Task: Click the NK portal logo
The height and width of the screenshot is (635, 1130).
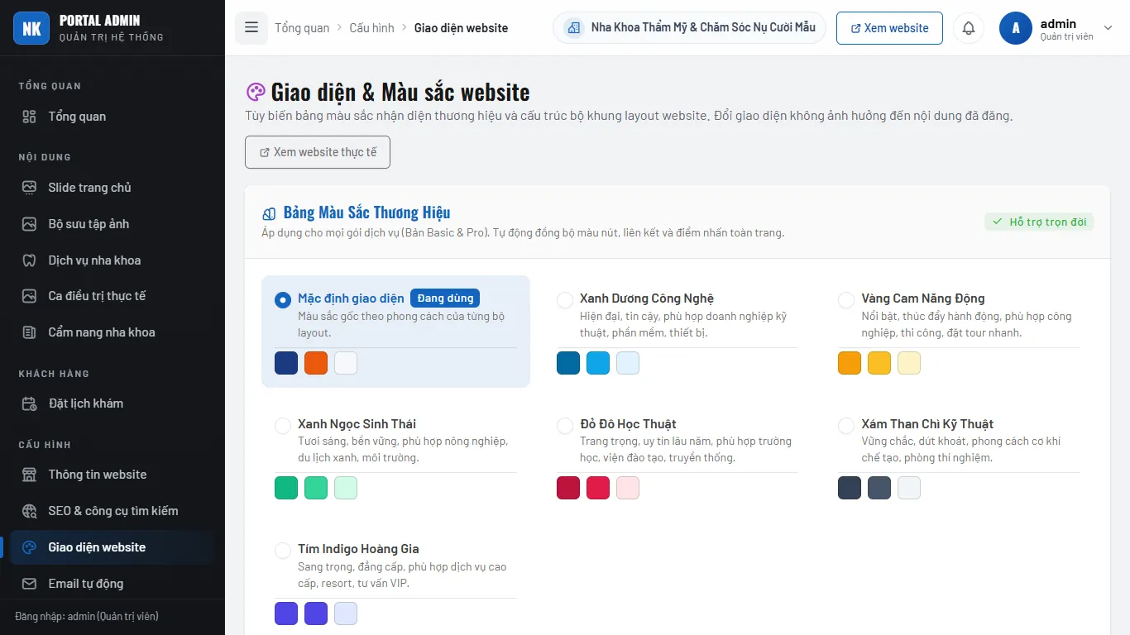Action: click(31, 29)
